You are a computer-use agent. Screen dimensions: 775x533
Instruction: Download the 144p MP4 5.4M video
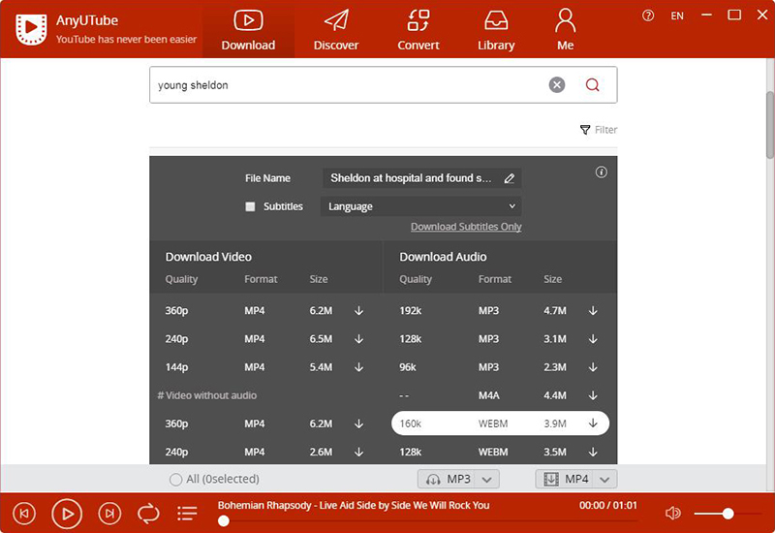click(358, 367)
